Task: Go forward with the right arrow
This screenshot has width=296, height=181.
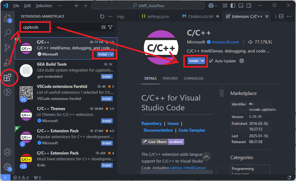Action: tap(85, 6)
